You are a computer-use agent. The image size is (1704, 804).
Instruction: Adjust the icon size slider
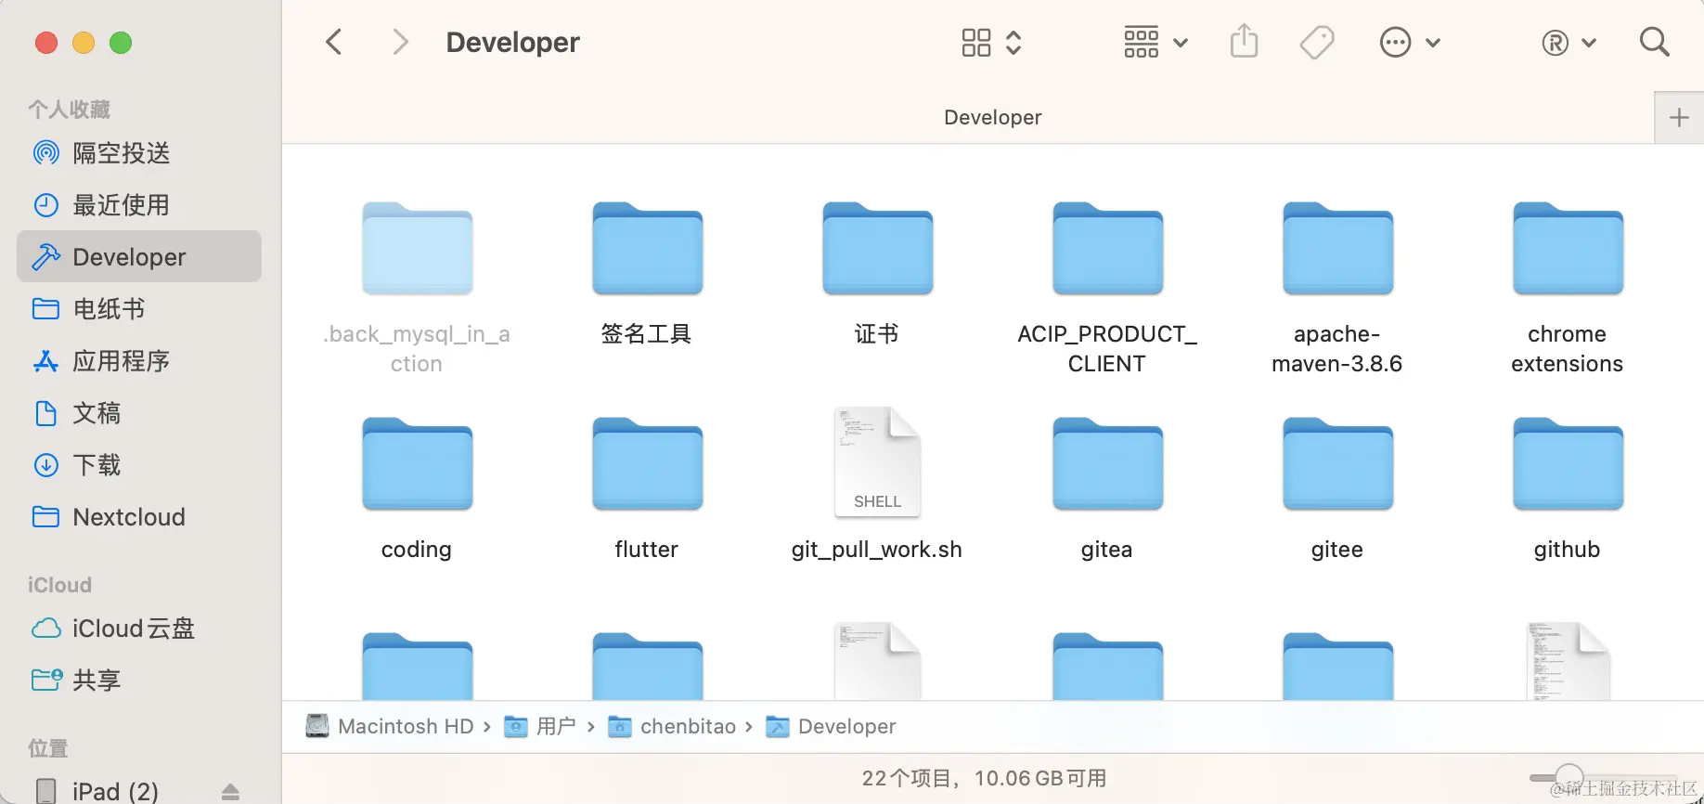point(1569,777)
